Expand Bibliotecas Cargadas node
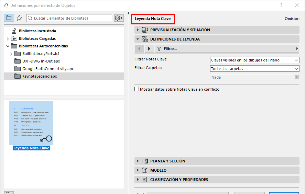The image size is (305, 194). (x=8, y=39)
